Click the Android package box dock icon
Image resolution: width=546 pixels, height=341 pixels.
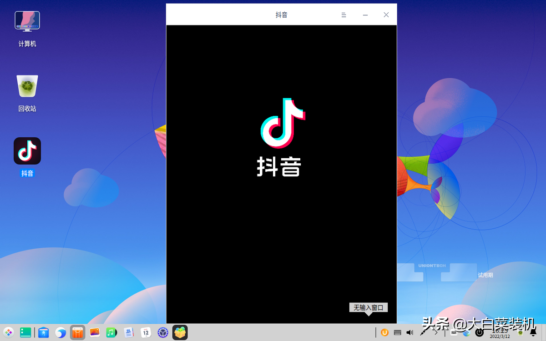click(x=180, y=332)
